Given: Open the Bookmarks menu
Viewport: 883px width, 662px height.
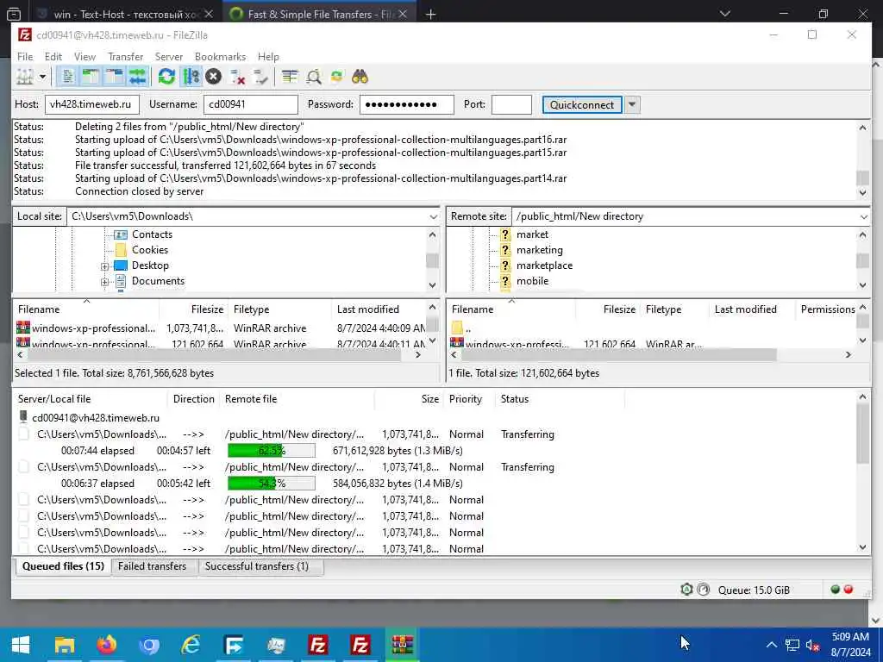Looking at the screenshot, I should pyautogui.click(x=220, y=56).
